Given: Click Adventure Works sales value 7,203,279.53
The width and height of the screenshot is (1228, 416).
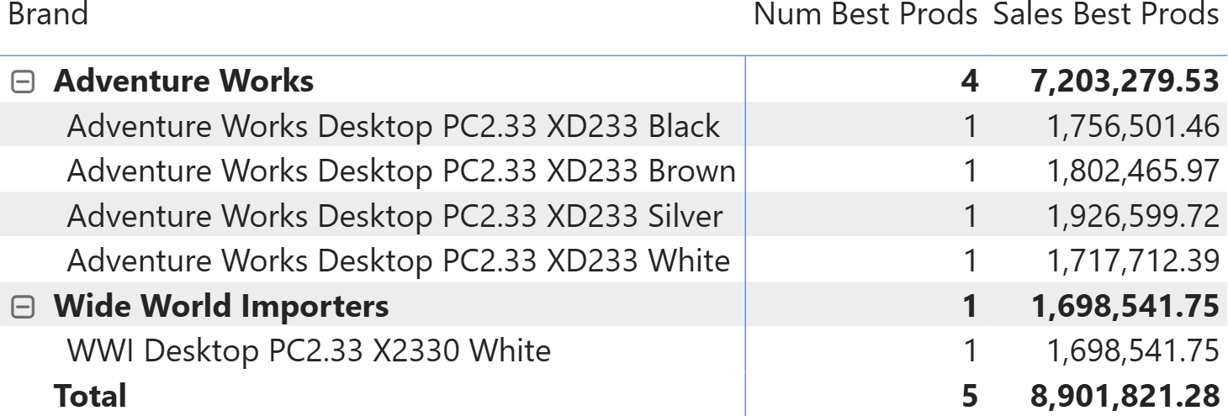Looking at the screenshot, I should pos(1125,82).
